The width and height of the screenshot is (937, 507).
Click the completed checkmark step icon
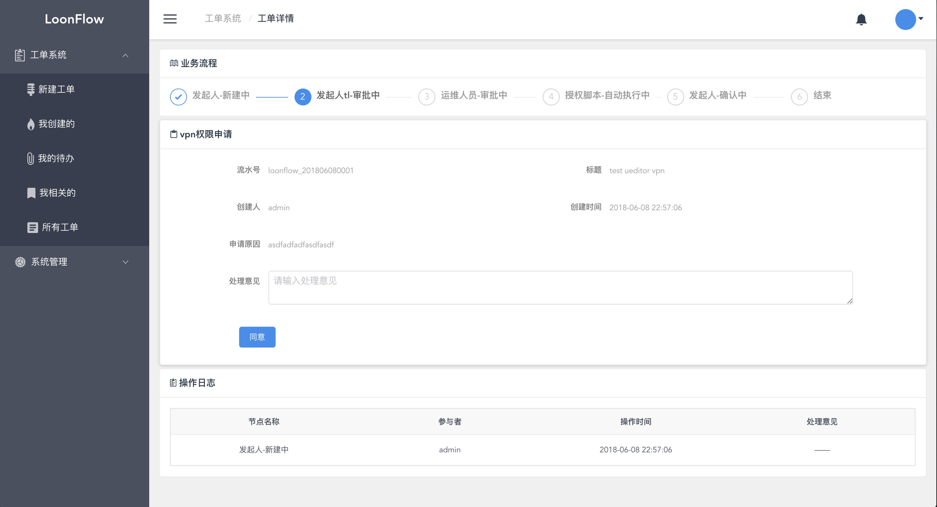(178, 97)
